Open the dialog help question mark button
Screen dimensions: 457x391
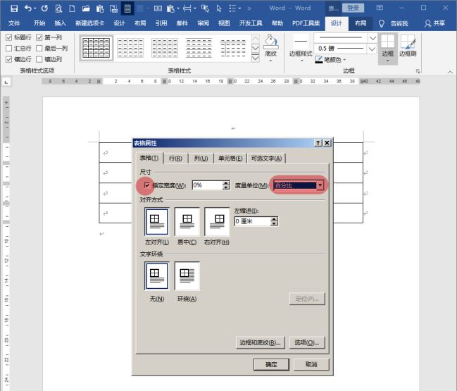318,143
